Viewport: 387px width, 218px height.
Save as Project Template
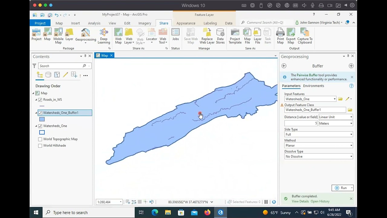coord(235,36)
